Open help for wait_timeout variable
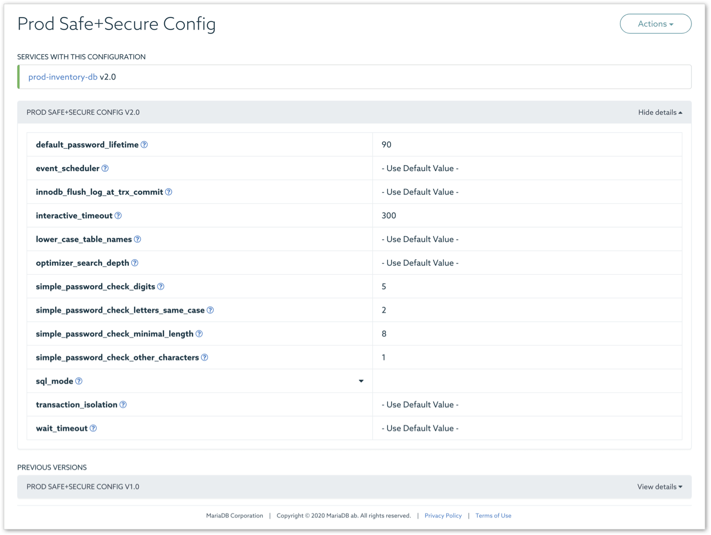711x535 pixels. click(x=93, y=428)
